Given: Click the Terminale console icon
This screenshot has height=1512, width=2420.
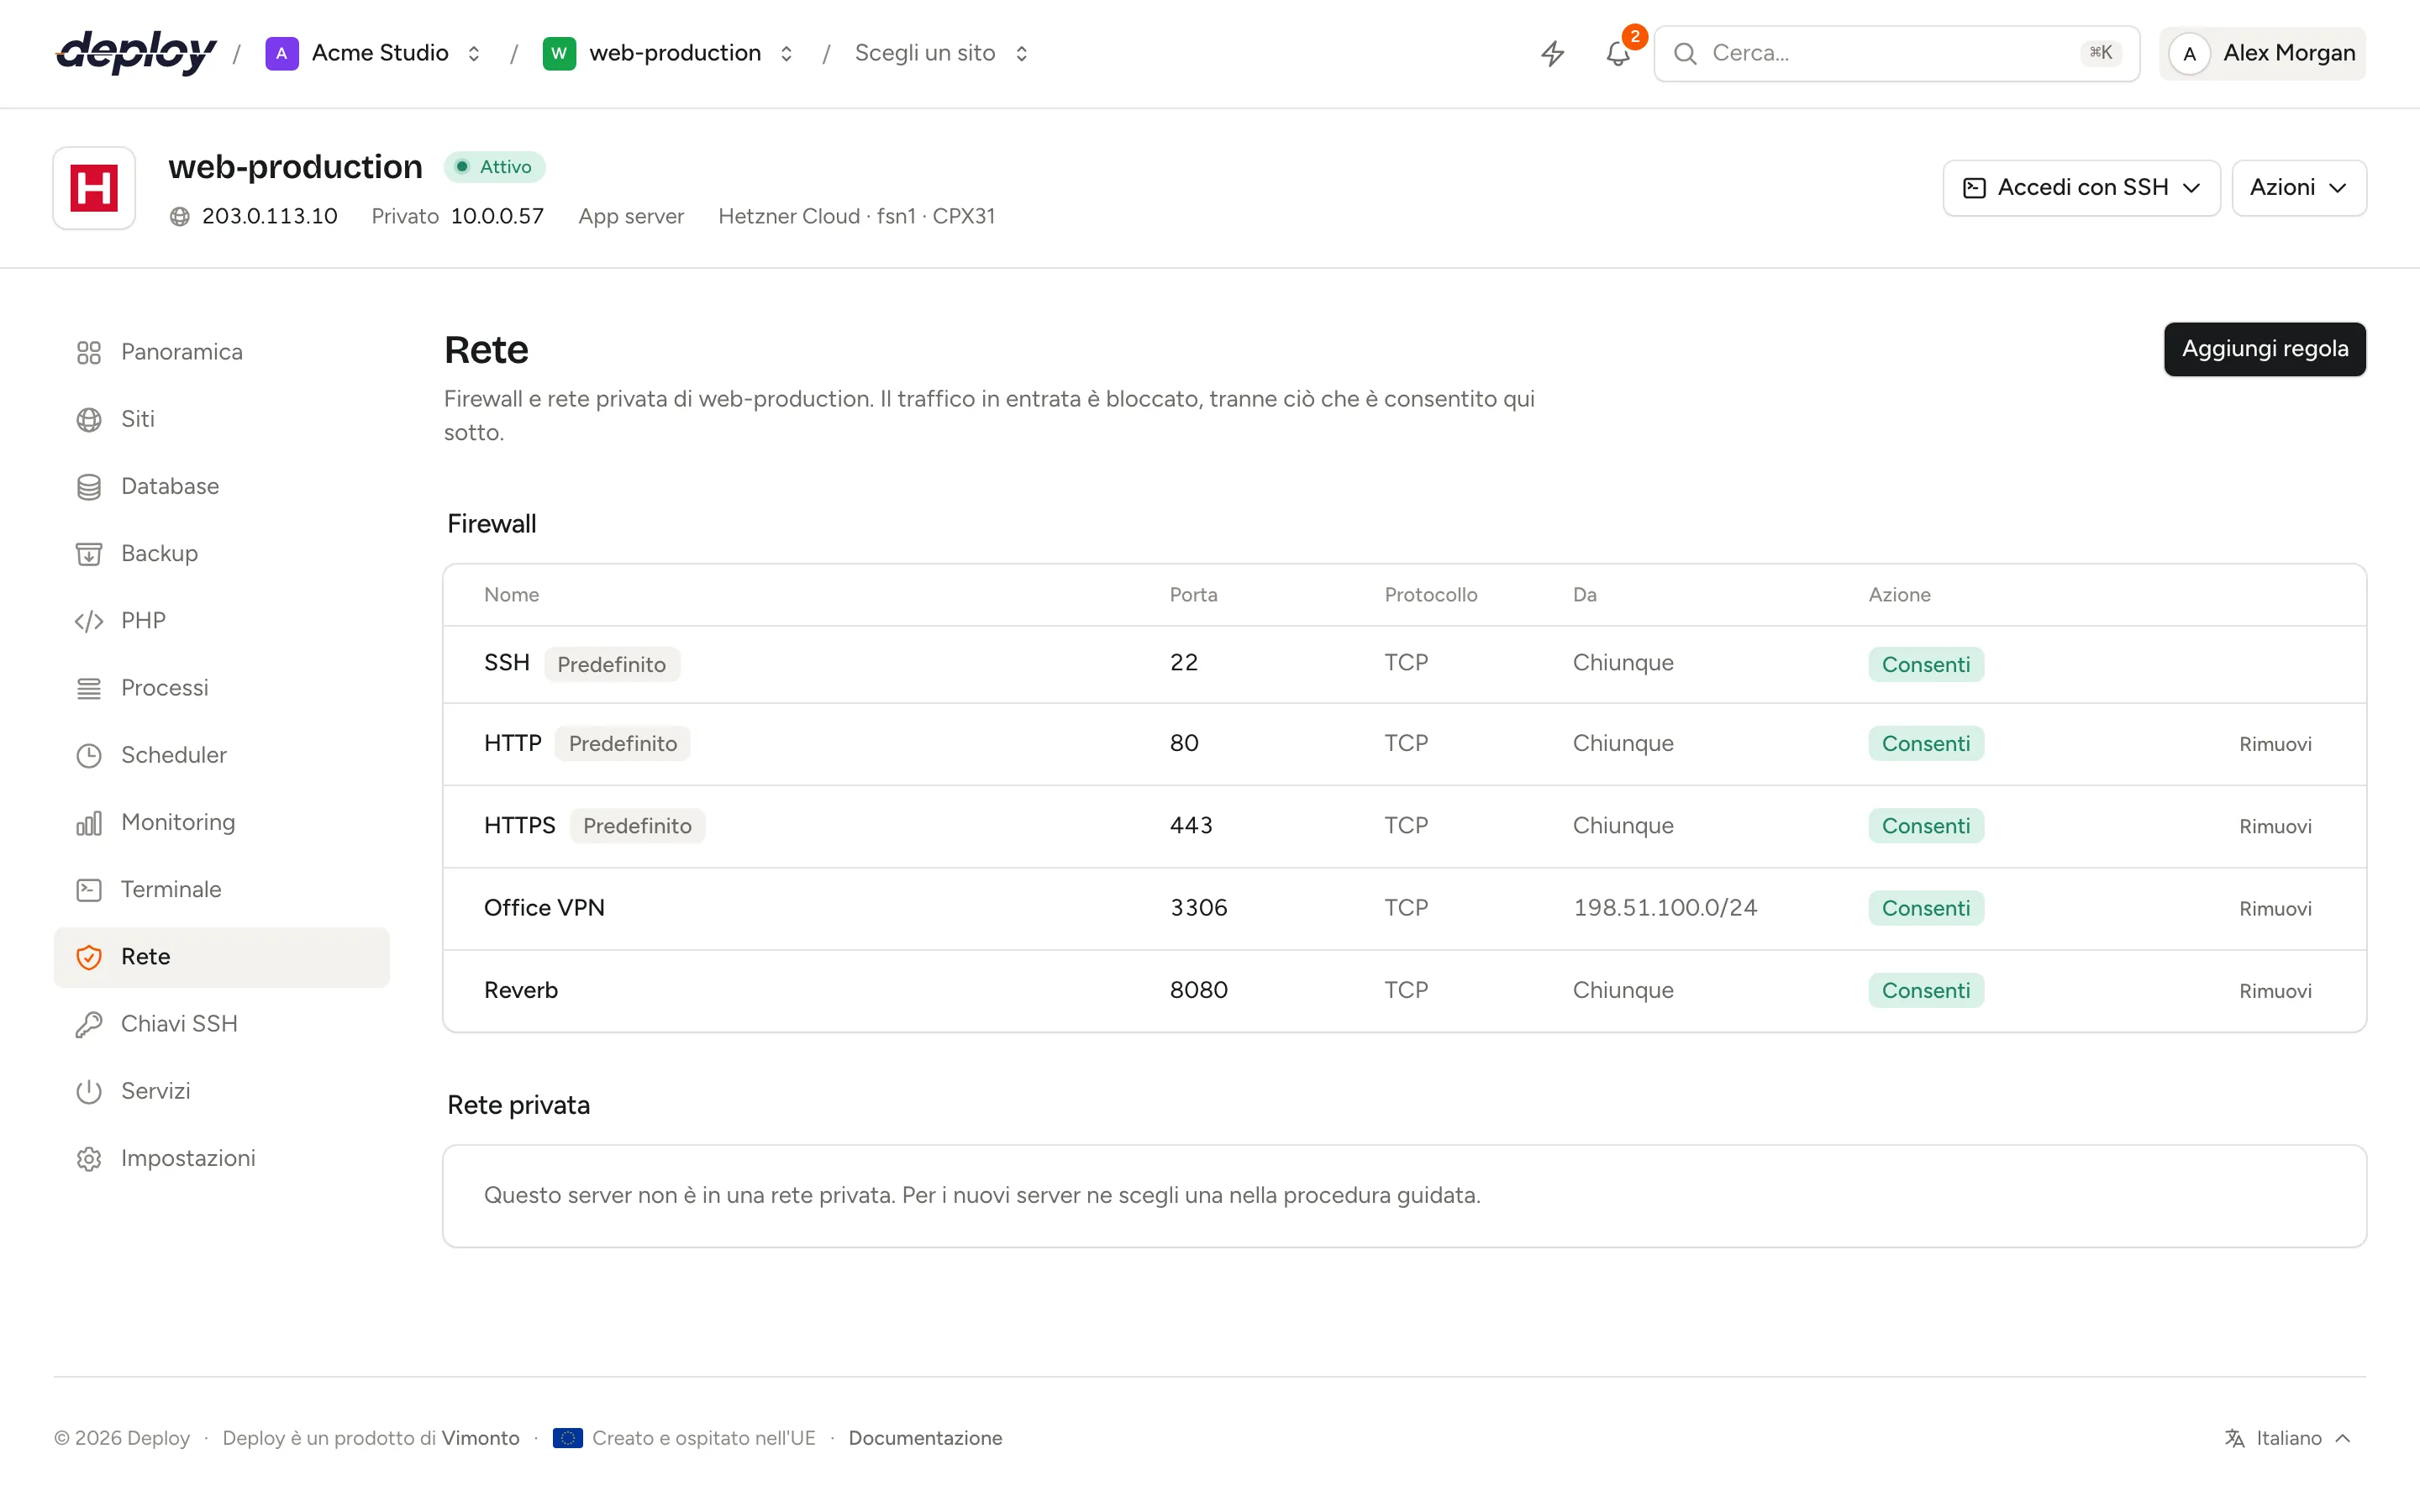Looking at the screenshot, I should pos(89,889).
